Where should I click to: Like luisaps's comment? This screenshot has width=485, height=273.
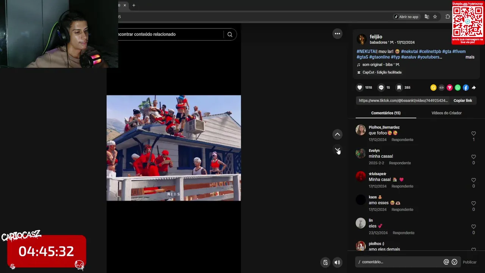coord(473,180)
